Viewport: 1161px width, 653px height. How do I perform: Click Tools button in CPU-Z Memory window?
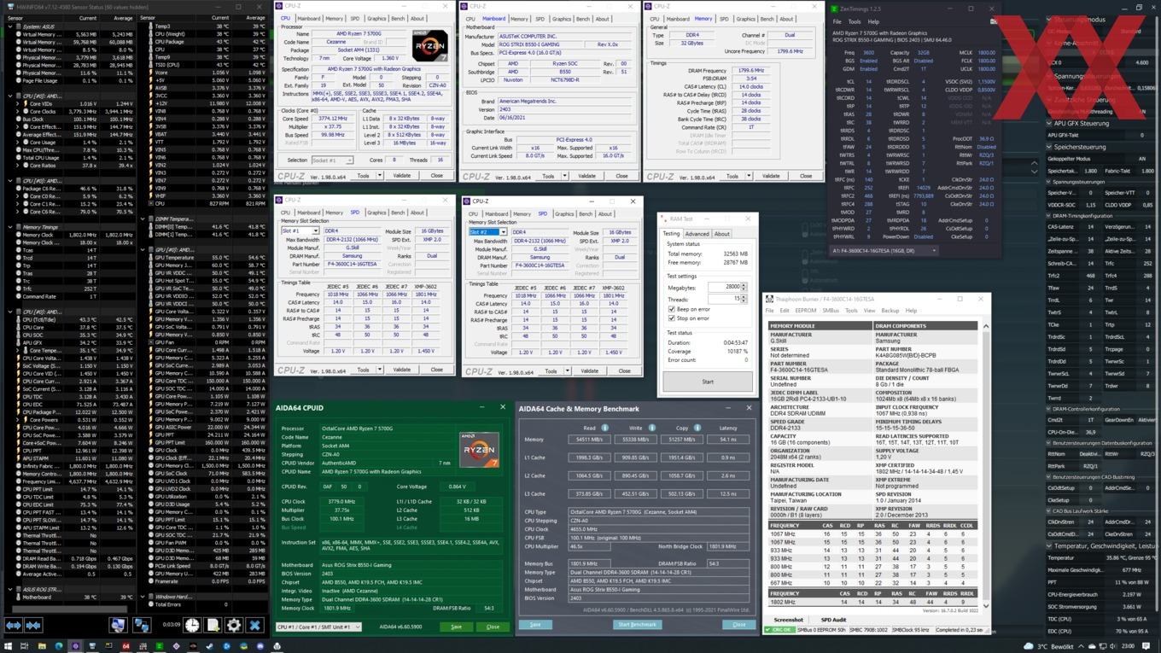(x=732, y=176)
